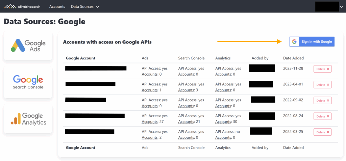Delete the account added on 2023-04-01
The image size is (346, 161).
[322, 85]
